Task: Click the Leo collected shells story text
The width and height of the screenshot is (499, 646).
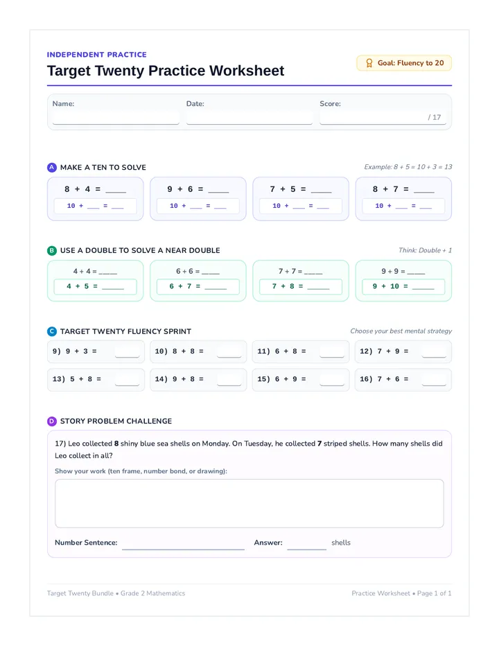Action: pos(249,449)
